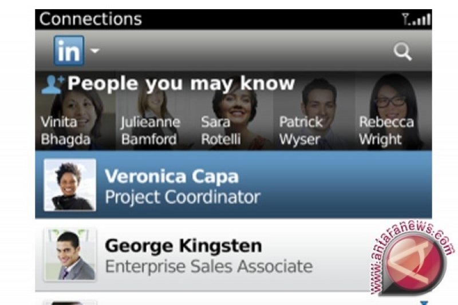Image resolution: width=458 pixels, height=305 pixels.
Task: Click the LinkedIn logo icon
Action: [69, 51]
